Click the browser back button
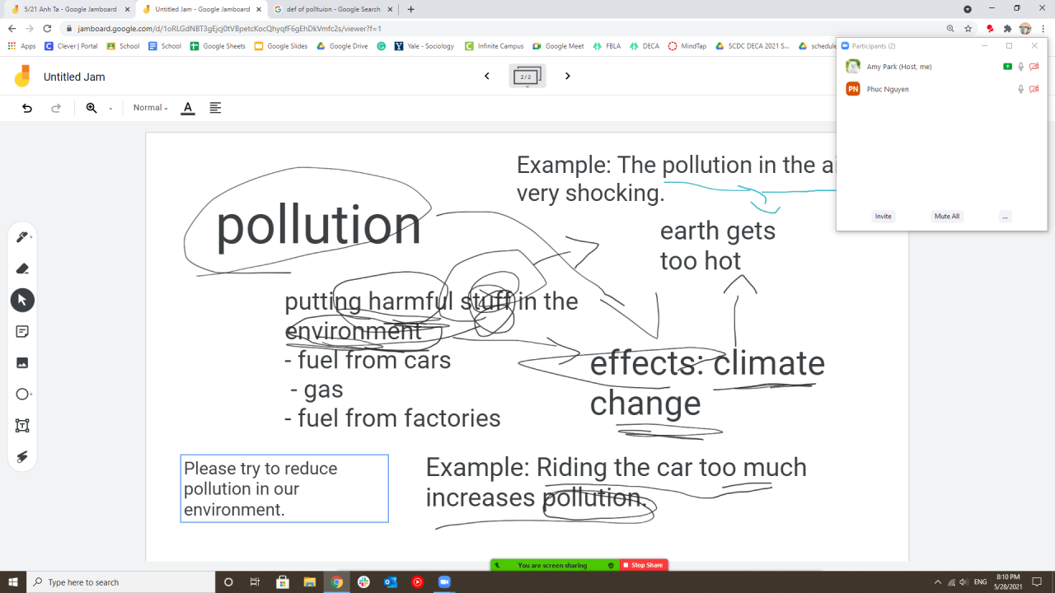 click(x=12, y=28)
